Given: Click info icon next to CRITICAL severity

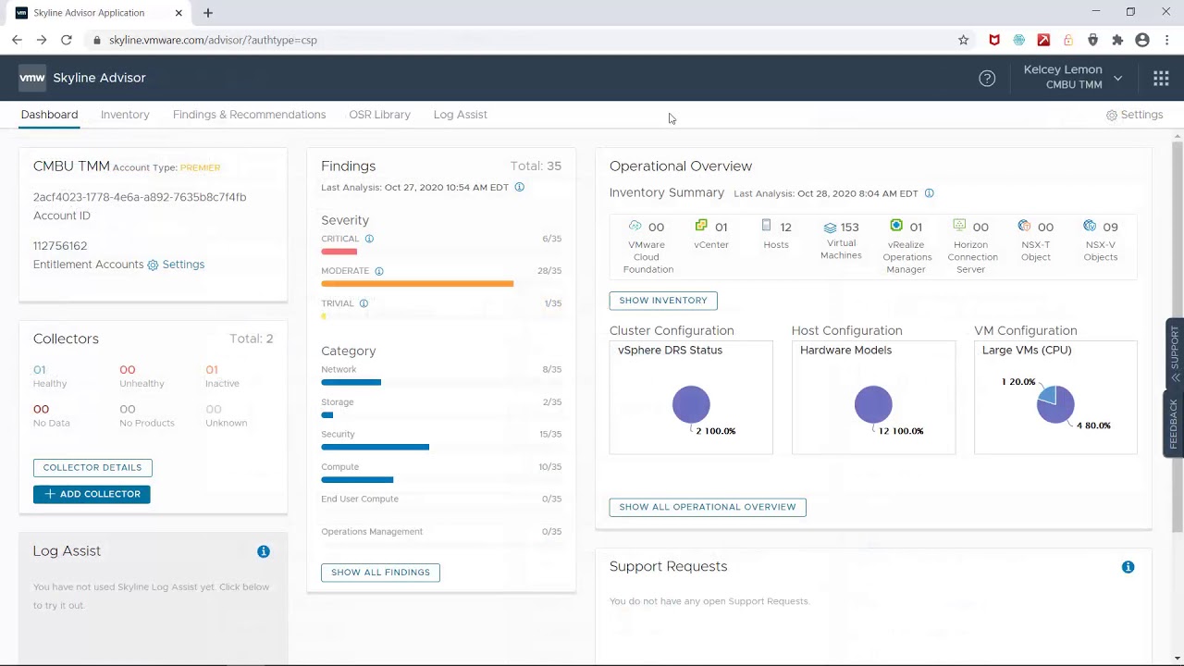Looking at the screenshot, I should click(x=369, y=239).
